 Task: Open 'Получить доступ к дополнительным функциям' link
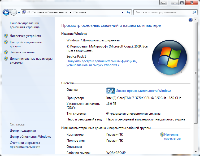(102, 63)
